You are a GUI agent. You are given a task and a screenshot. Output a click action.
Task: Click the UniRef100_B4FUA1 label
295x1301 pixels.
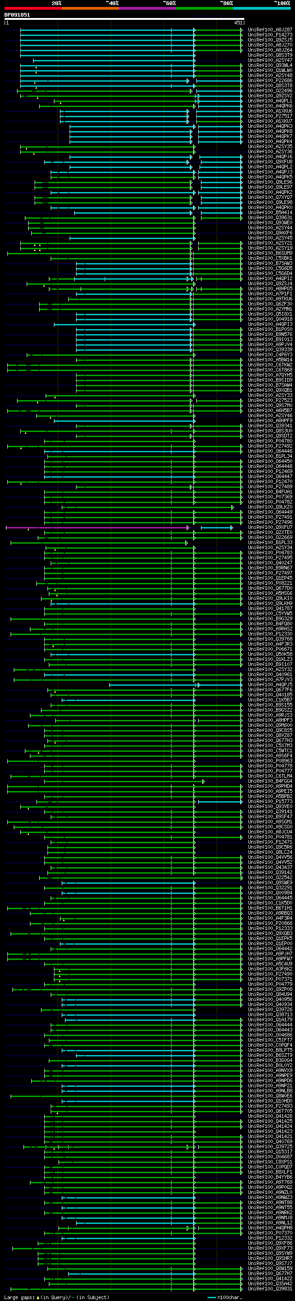(x=270, y=492)
